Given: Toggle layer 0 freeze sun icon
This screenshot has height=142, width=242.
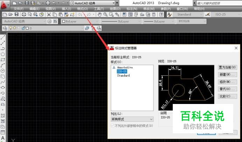Looking at the screenshot, I should pyautogui.click(x=14, y=28).
